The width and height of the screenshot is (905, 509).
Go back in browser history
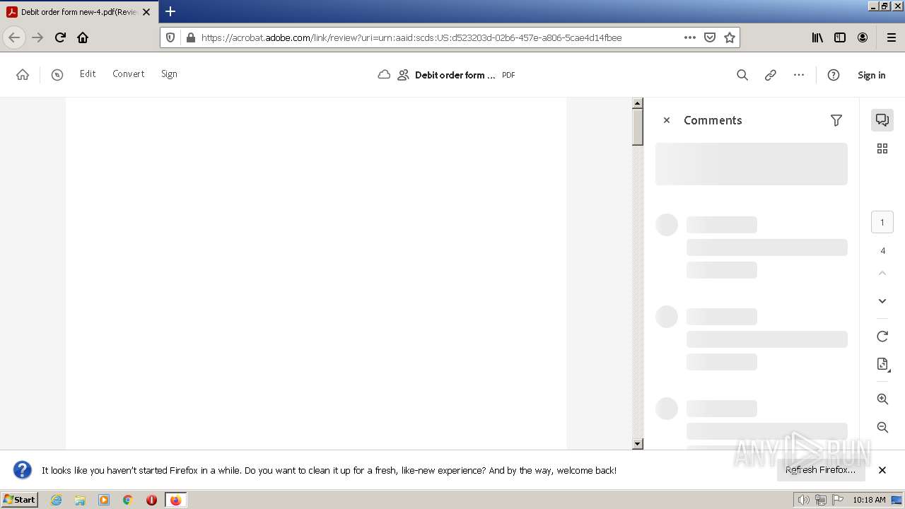(x=14, y=37)
